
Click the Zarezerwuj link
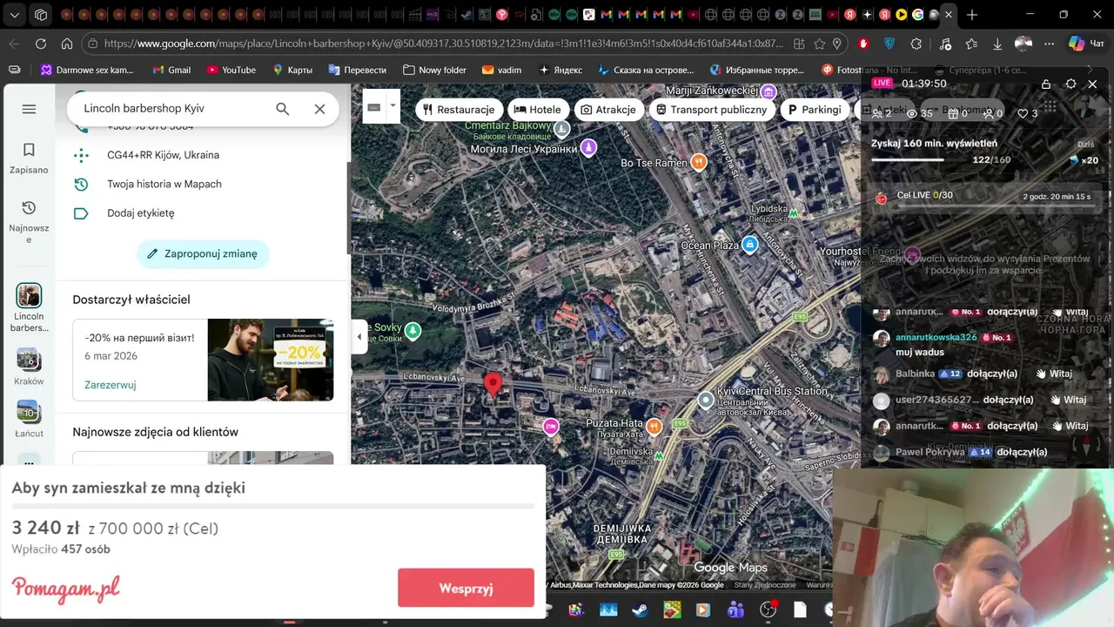tap(111, 385)
